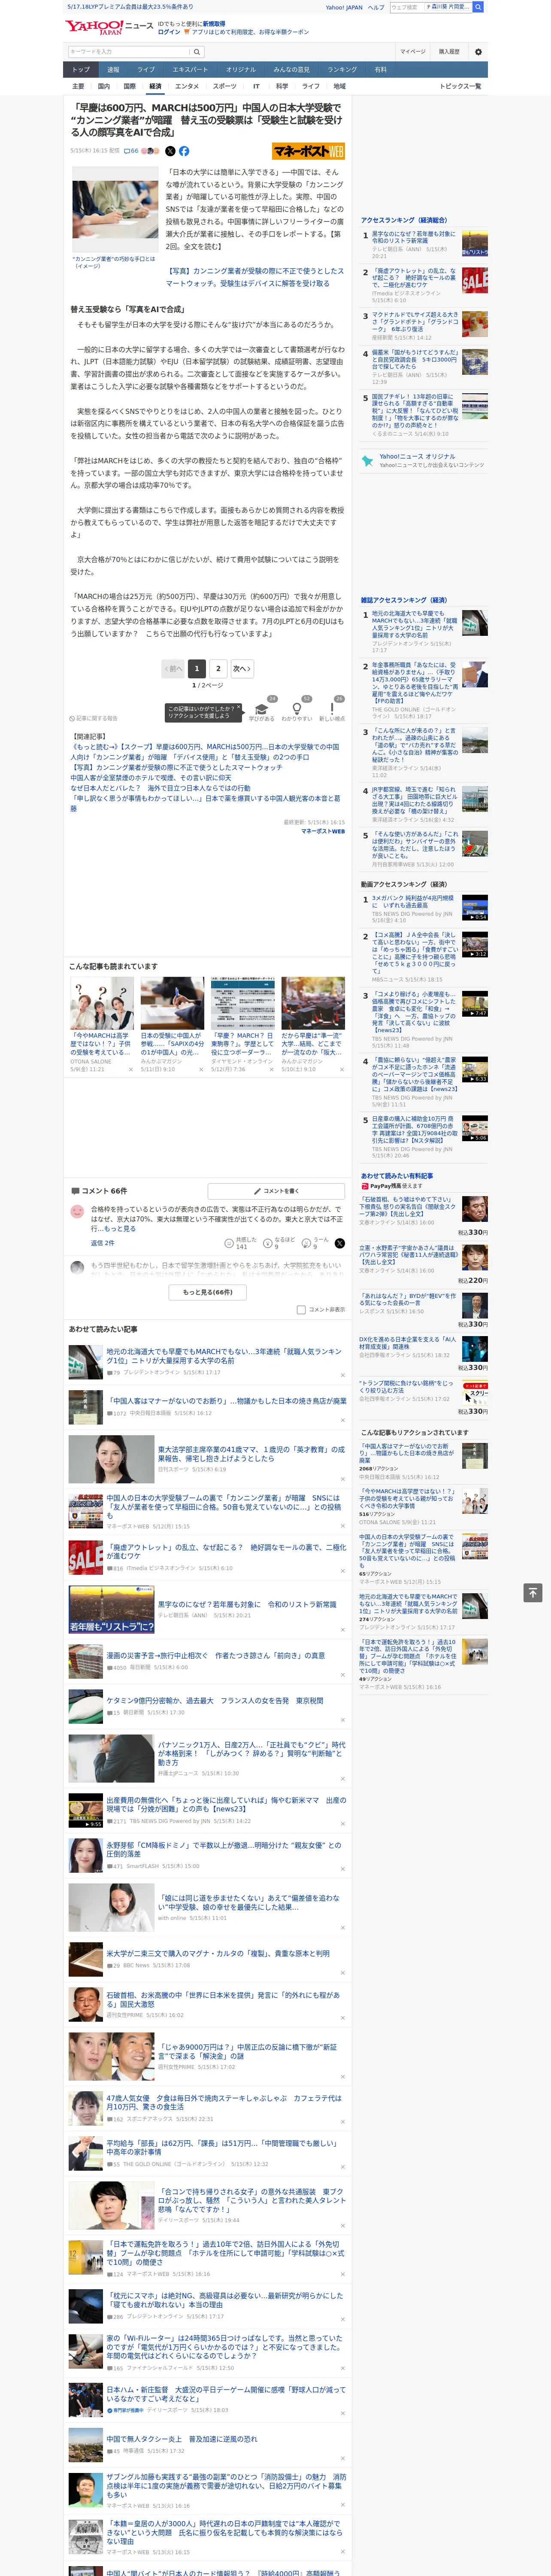This screenshot has width=551, height=2576.
Task: Click the keyword search magnifier button
Action: [x=197, y=52]
